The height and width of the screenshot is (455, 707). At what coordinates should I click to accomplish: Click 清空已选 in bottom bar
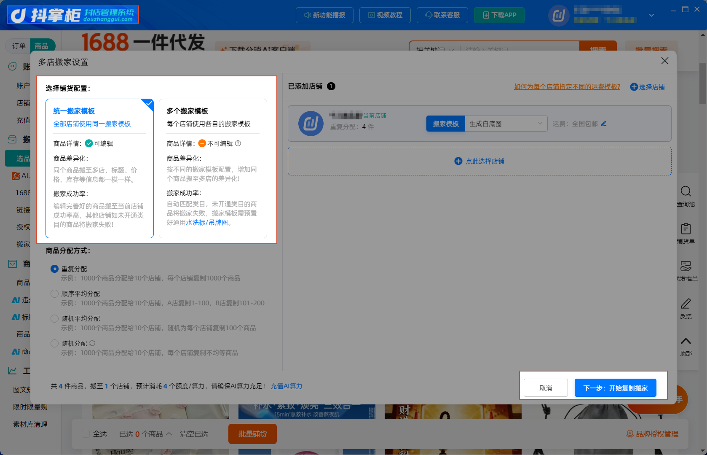pyautogui.click(x=194, y=434)
